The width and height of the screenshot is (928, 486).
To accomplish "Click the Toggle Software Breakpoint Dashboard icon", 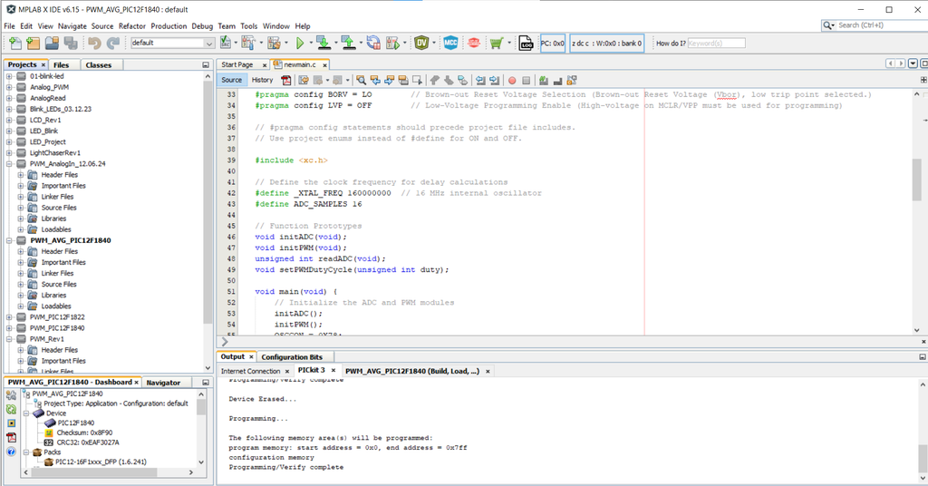I will pyautogui.click(x=11, y=423).
